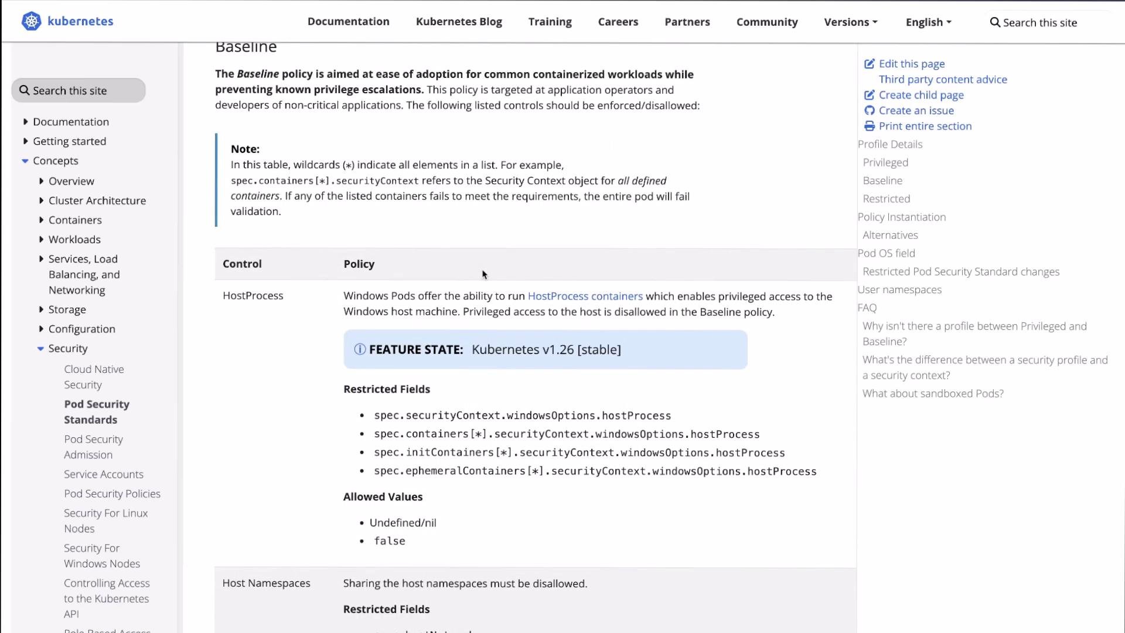The width and height of the screenshot is (1125, 633).
Task: Expand the Storage sidebar arrow
Action: coord(41,309)
